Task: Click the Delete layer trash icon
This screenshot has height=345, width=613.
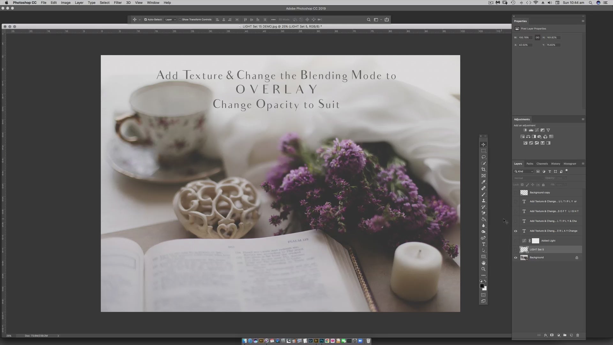Action: point(577,335)
